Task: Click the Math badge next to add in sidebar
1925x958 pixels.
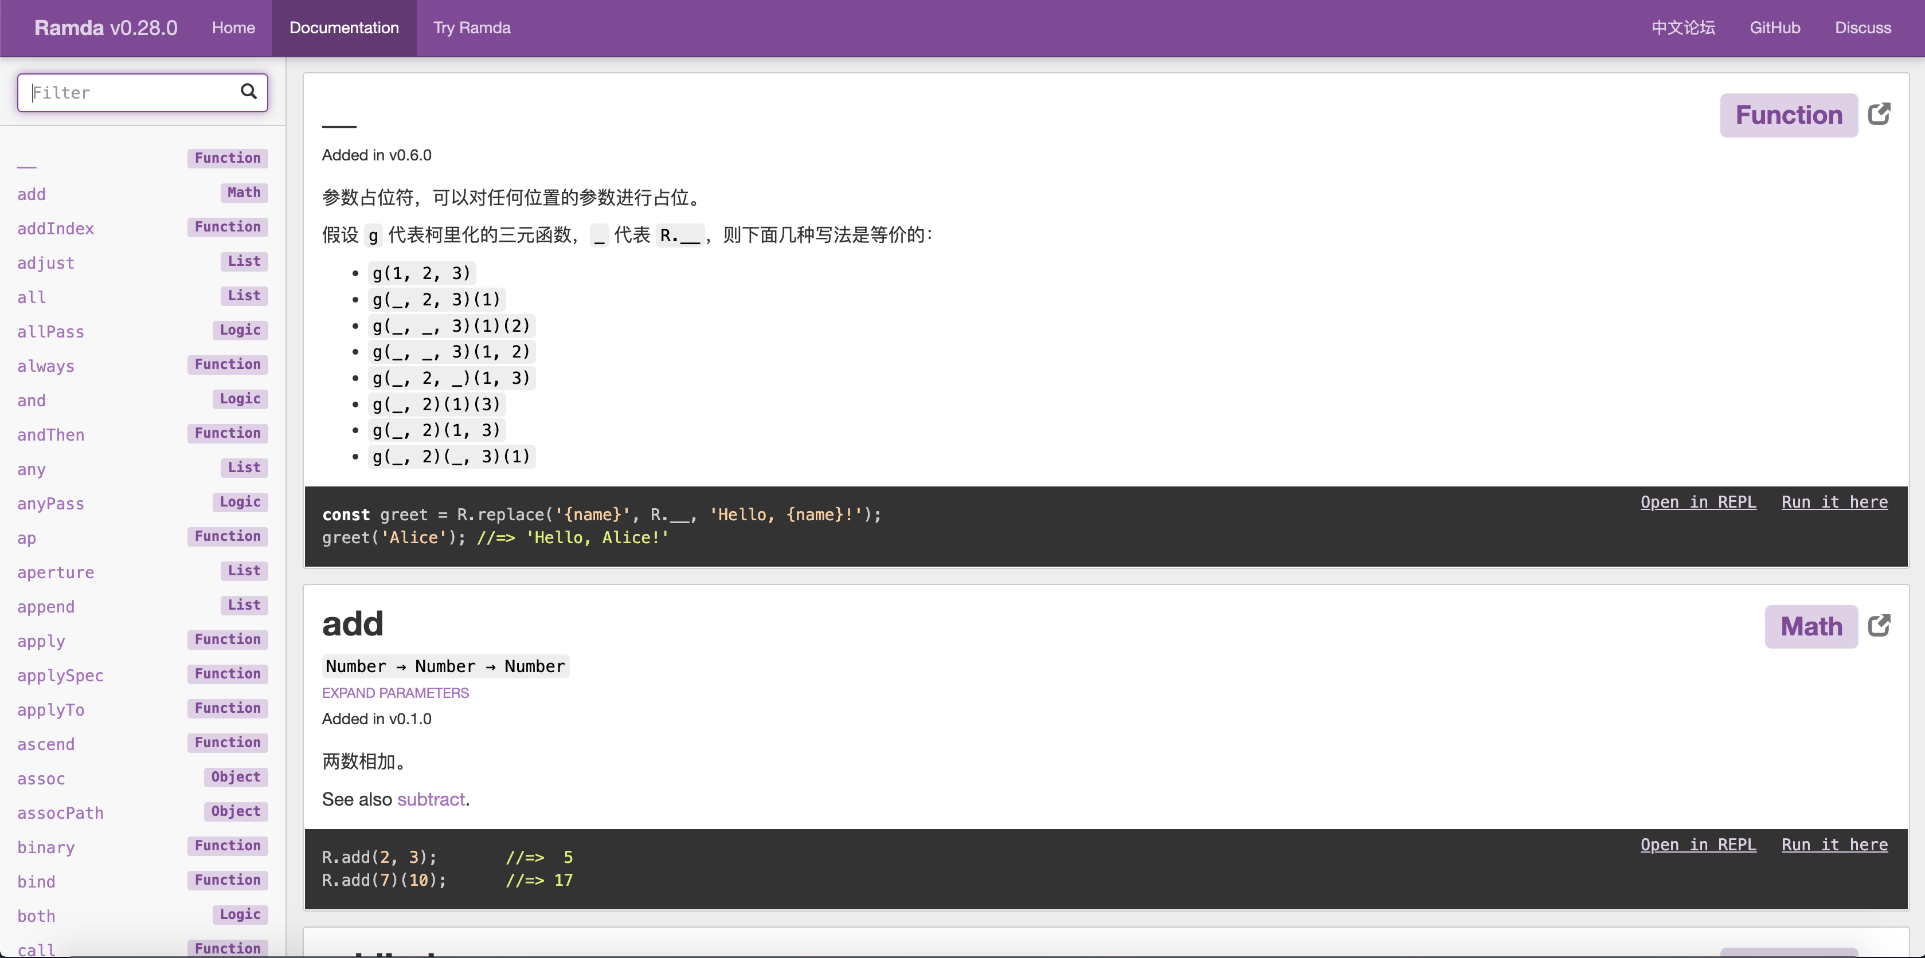Action: (244, 192)
